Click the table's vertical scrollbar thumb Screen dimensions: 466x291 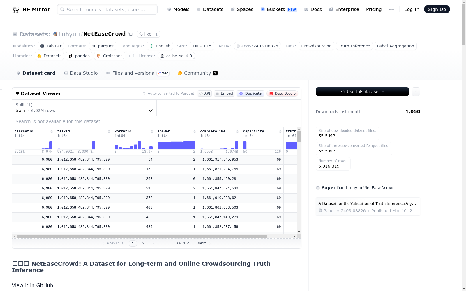click(x=299, y=136)
